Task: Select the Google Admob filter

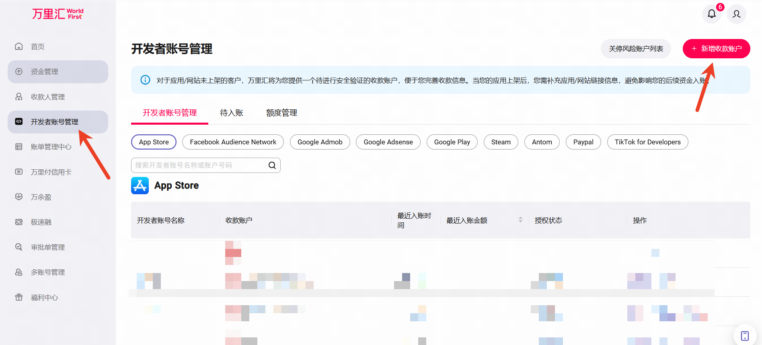Action: point(320,142)
